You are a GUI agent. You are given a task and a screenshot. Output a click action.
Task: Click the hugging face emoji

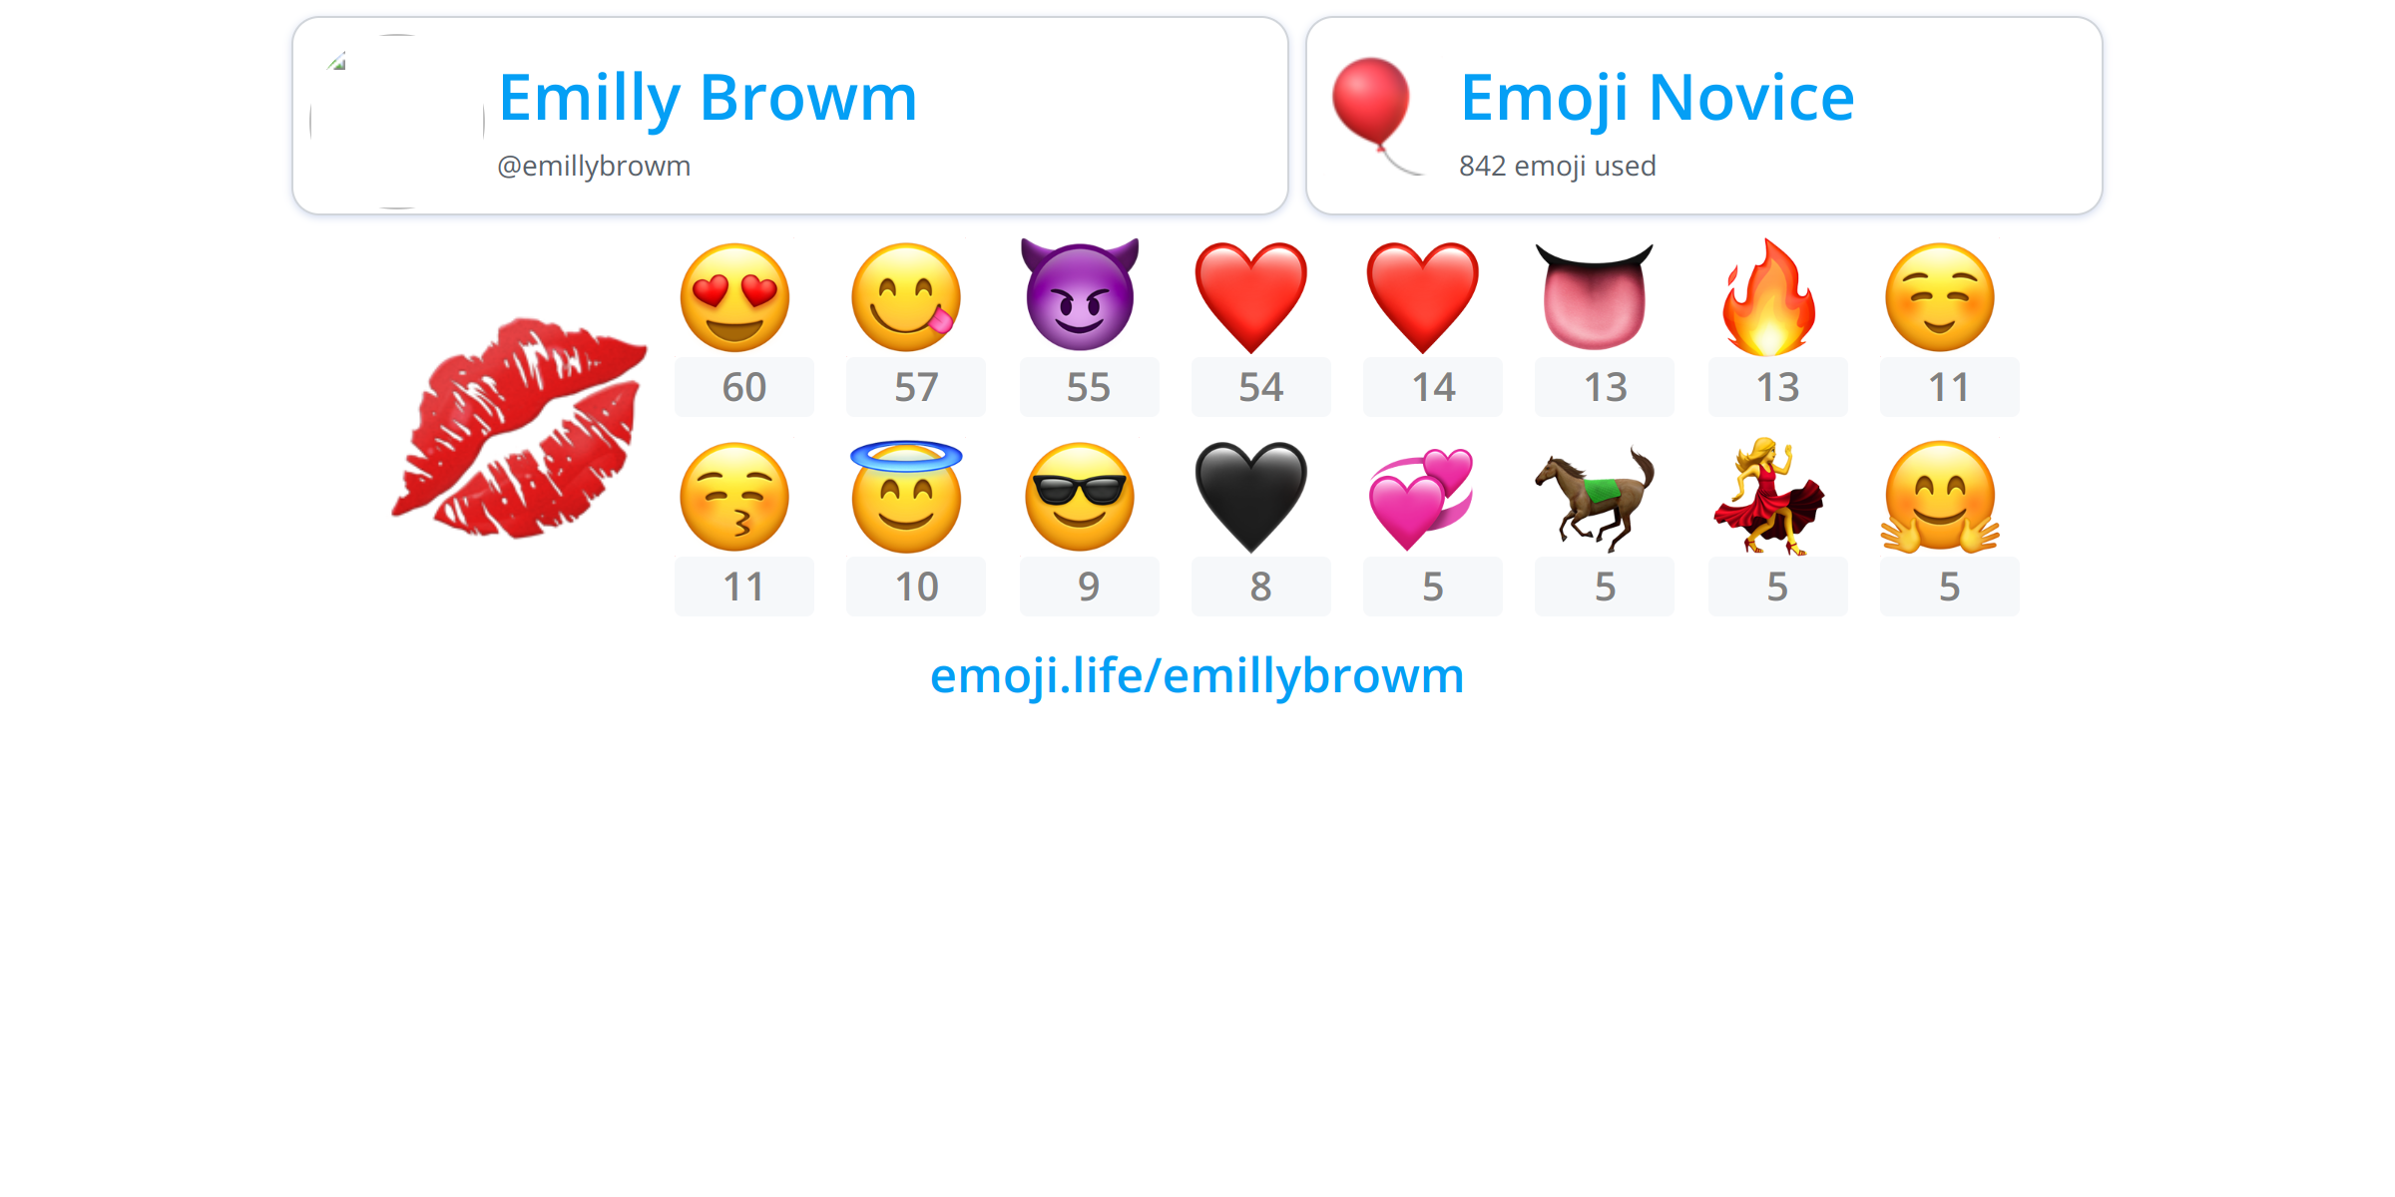pos(1940,497)
